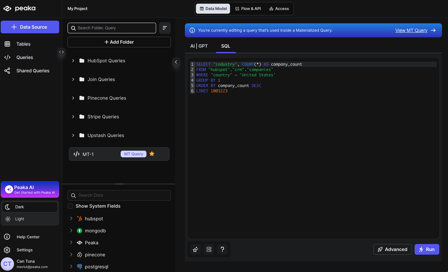Switch to the AI | GPT tab
The width and height of the screenshot is (448, 272).
[x=199, y=46]
